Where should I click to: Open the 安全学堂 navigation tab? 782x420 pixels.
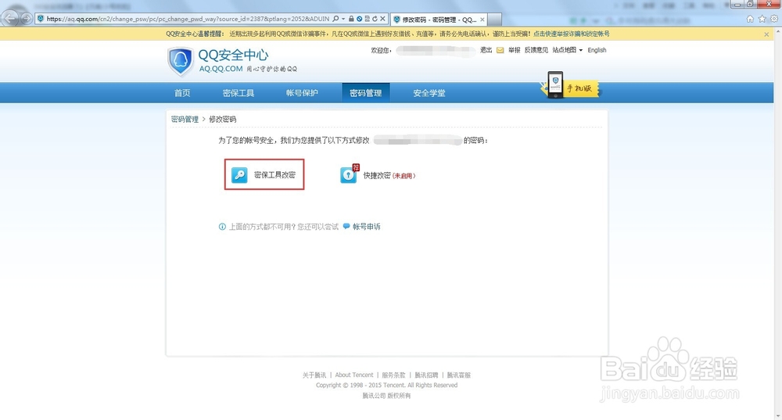click(x=429, y=93)
